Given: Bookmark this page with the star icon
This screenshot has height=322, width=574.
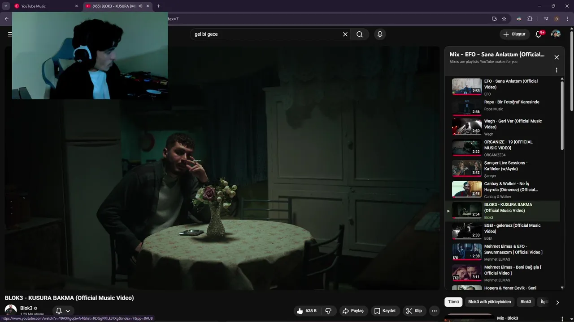Looking at the screenshot, I should [504, 19].
